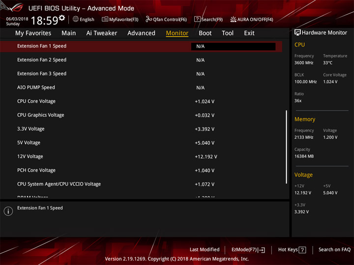This screenshot has width=354, height=265.
Task: Click the Extension Fan 1 Speed N/A field
Action: [x=233, y=47]
